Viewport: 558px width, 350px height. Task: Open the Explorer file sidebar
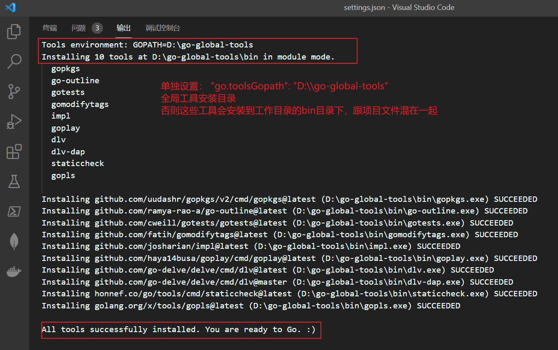click(x=14, y=31)
